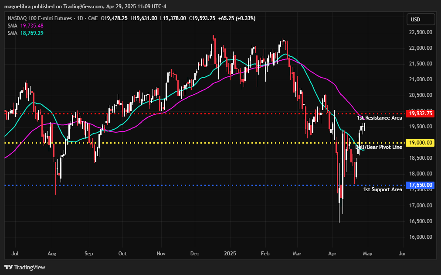441x275 pixels.
Task: Click the low value L19,378.00
Action: click(173, 18)
